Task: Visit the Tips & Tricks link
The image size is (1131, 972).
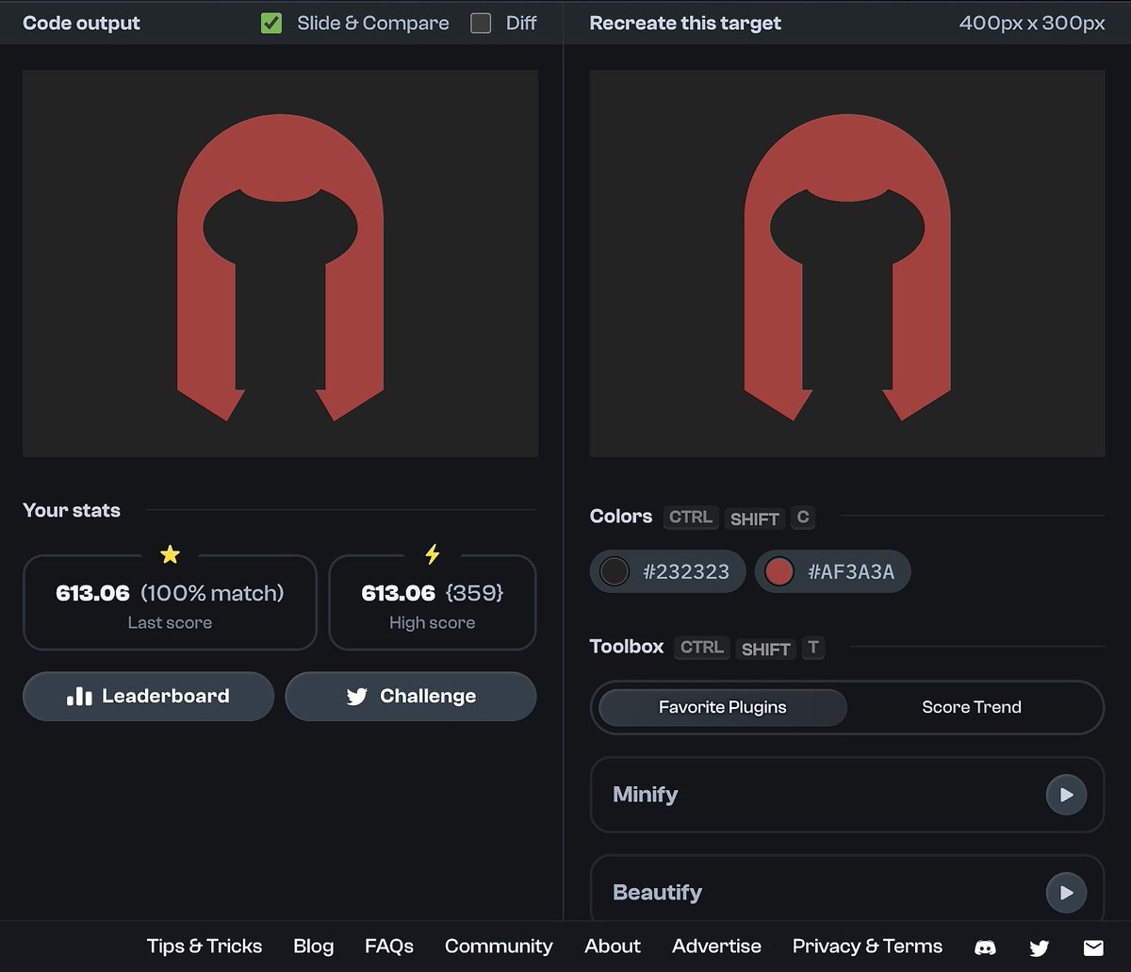Action: 204,947
